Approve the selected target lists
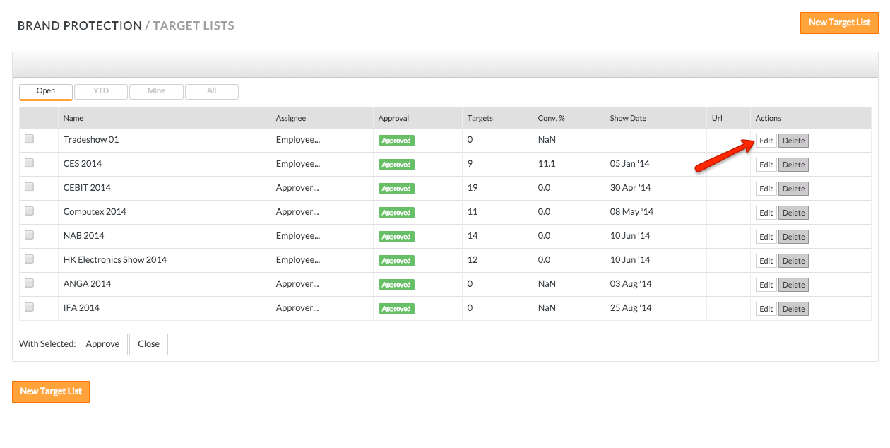The width and height of the screenshot is (890, 448). [x=102, y=344]
